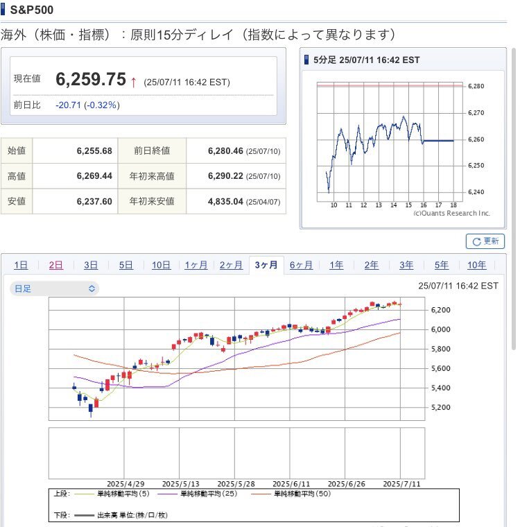Click the 単純移動平均(50) legend entry

(x=291, y=494)
